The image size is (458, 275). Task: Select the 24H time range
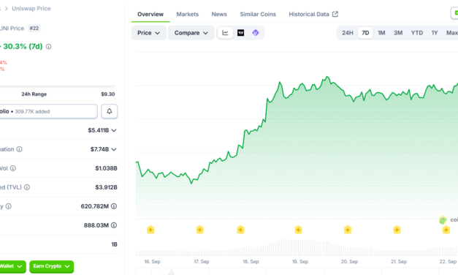point(348,33)
